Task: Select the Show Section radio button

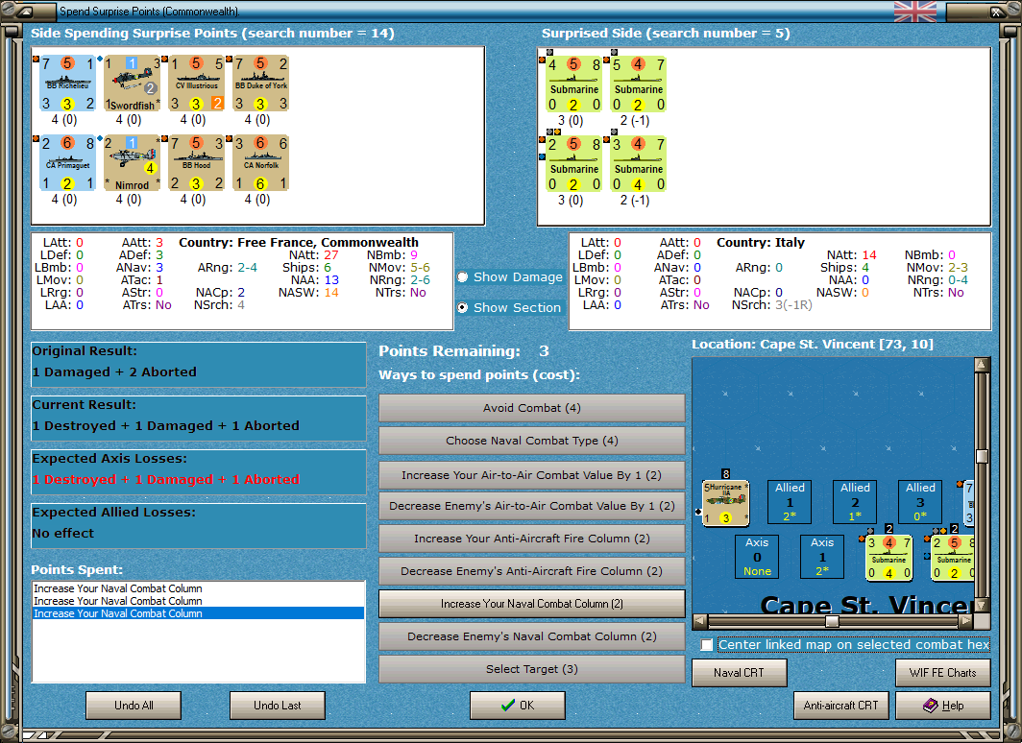Action: pyautogui.click(x=463, y=307)
